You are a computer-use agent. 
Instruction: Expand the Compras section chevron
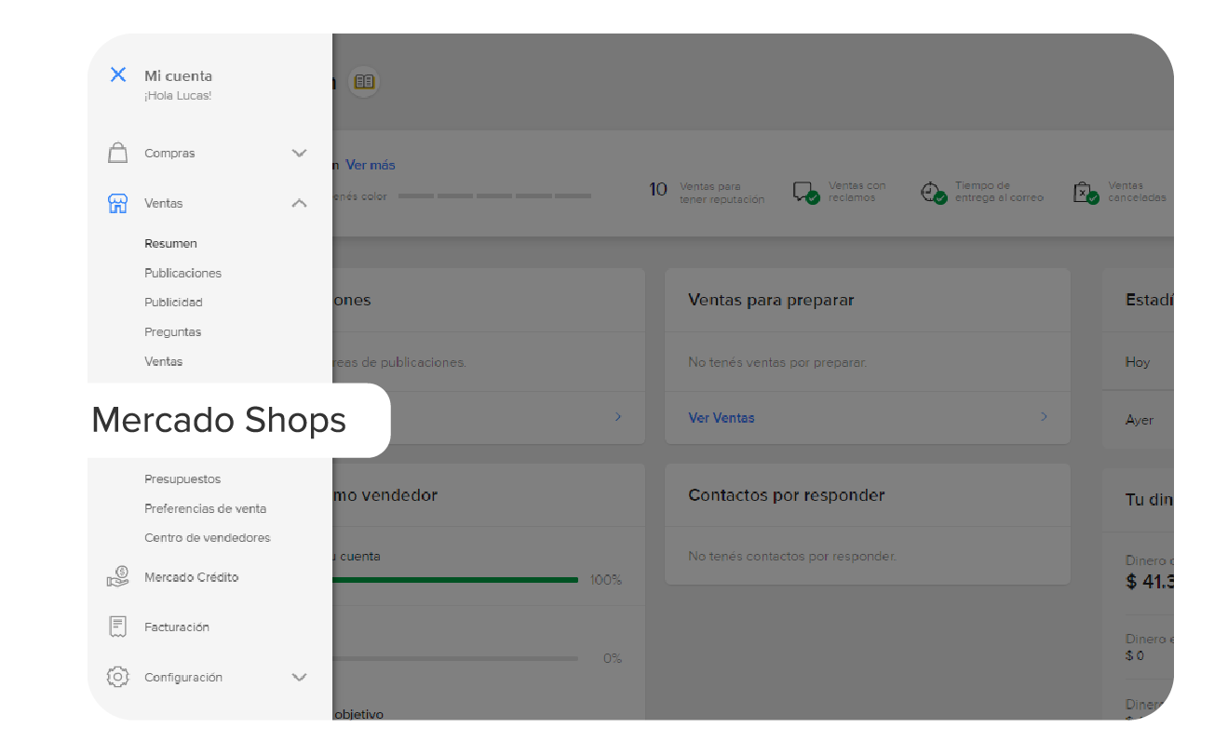pos(299,153)
